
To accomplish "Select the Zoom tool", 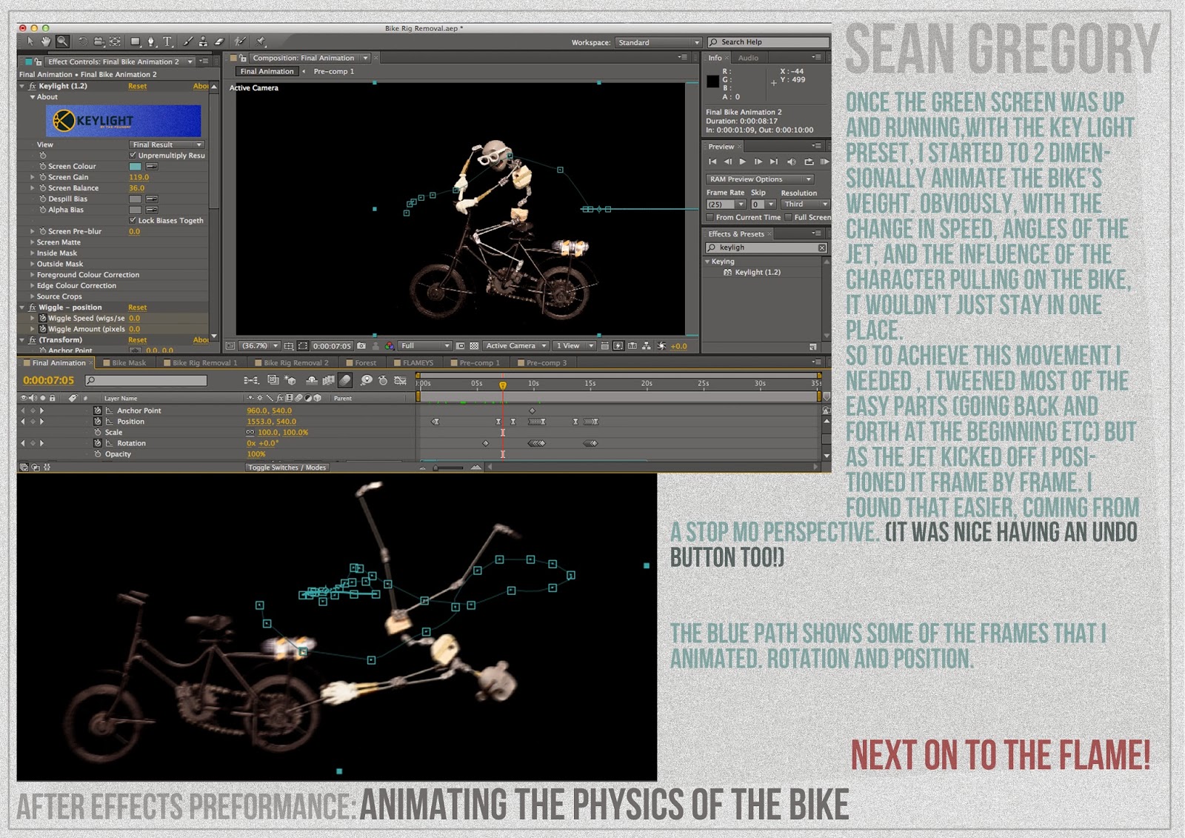I will [x=62, y=42].
